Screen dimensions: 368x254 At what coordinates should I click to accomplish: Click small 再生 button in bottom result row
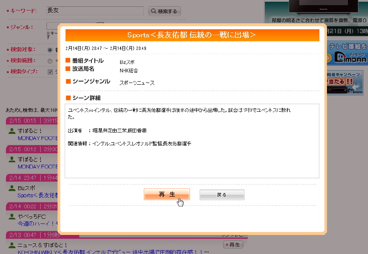pos(233,245)
